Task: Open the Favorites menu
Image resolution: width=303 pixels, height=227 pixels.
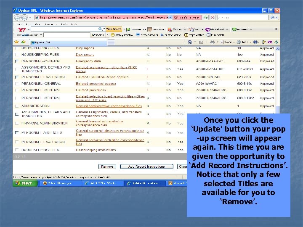Action: click(x=50, y=24)
